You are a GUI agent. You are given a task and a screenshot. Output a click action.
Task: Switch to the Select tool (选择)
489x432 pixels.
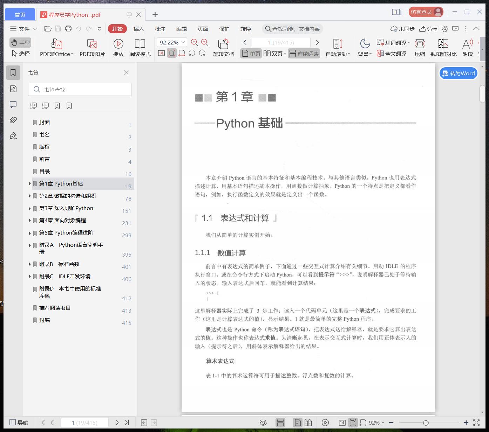click(x=20, y=54)
